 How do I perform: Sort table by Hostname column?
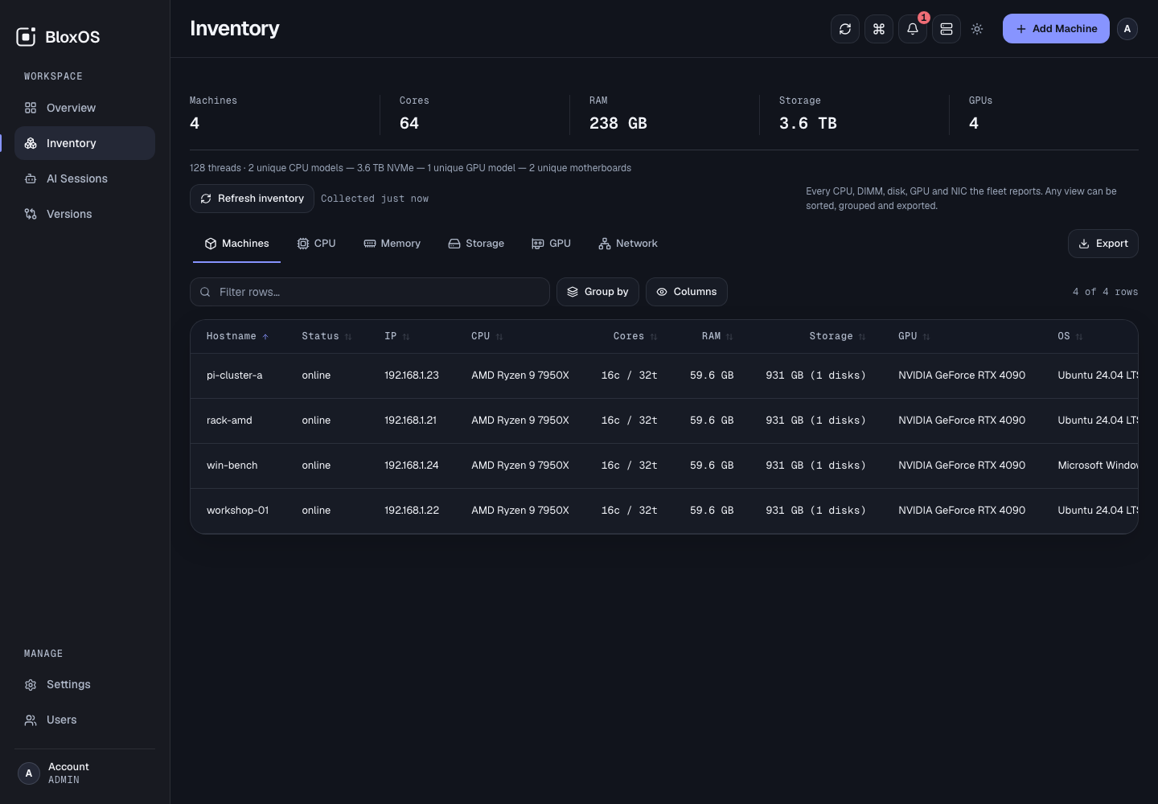tap(237, 336)
